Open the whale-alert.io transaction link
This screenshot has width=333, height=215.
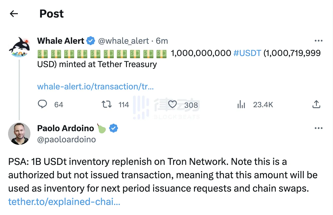click(x=95, y=87)
